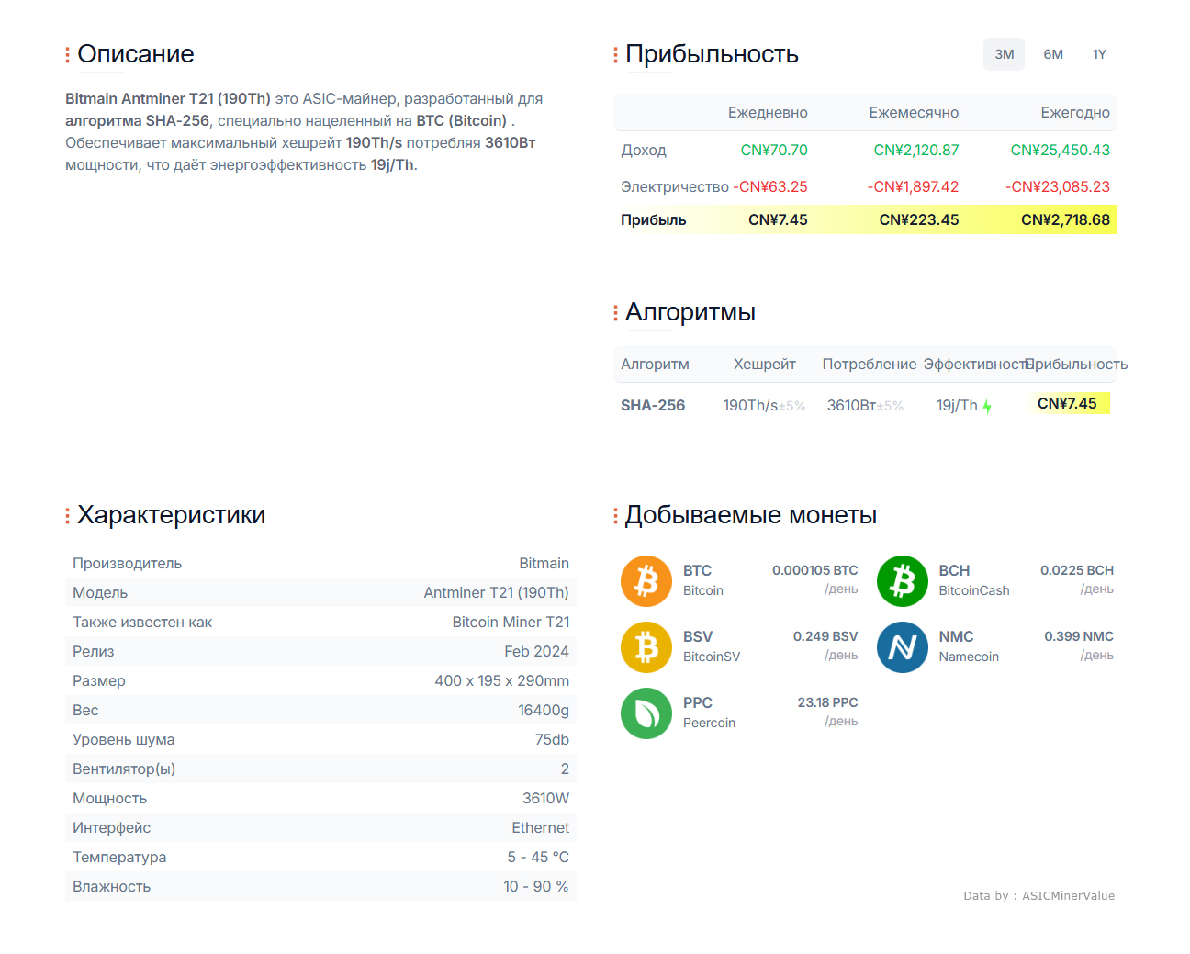This screenshot has height=954, width=1190.
Task: Click the Добываемые монеты heading
Action: click(x=751, y=515)
